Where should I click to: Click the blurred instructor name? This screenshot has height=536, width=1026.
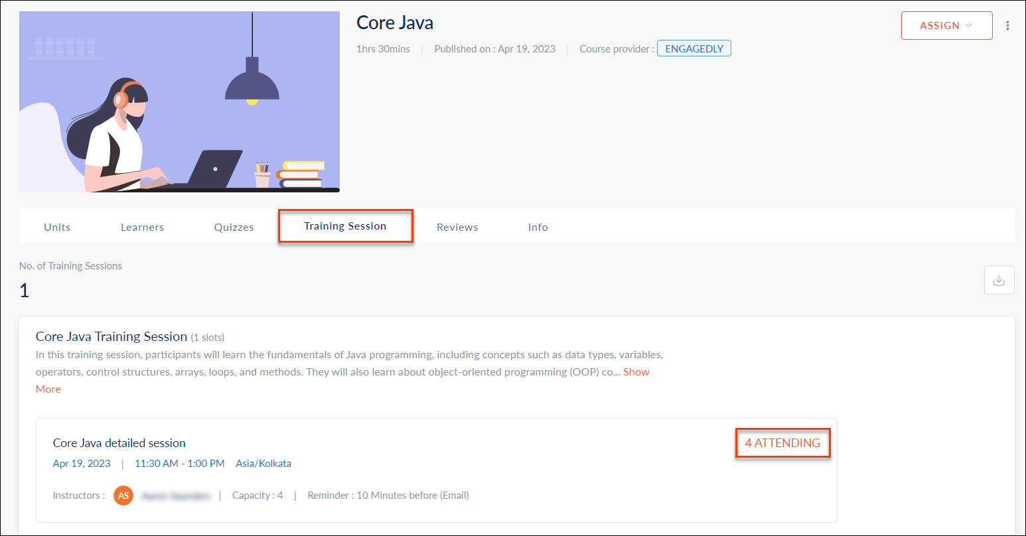176,496
